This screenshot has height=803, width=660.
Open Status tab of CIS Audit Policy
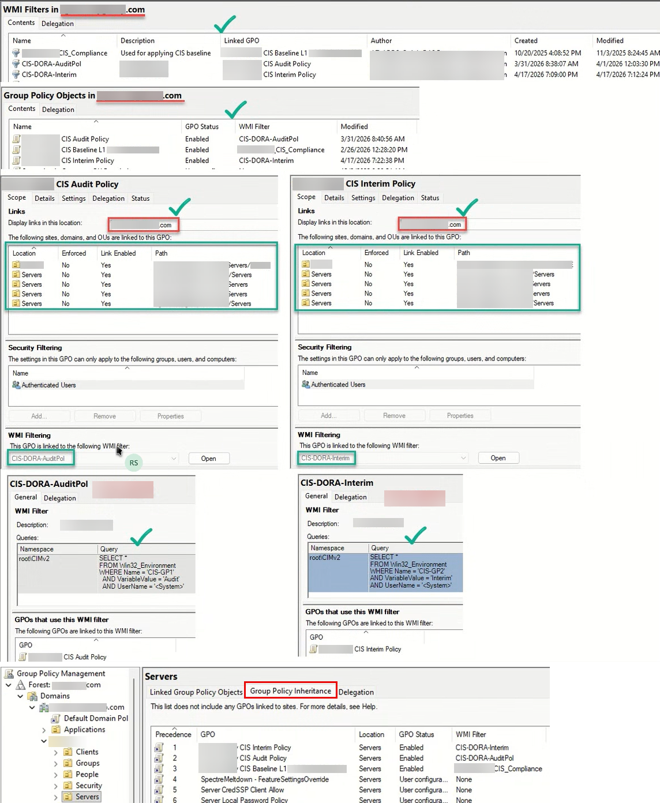(140, 198)
